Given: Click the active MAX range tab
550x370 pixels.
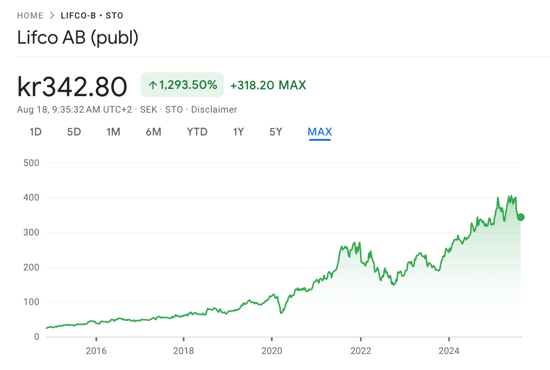Looking at the screenshot, I should click(319, 132).
